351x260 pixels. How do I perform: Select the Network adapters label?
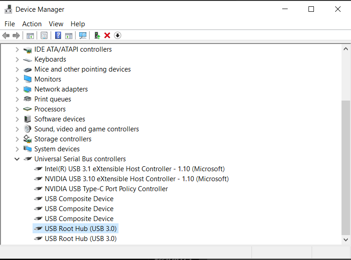click(x=61, y=89)
